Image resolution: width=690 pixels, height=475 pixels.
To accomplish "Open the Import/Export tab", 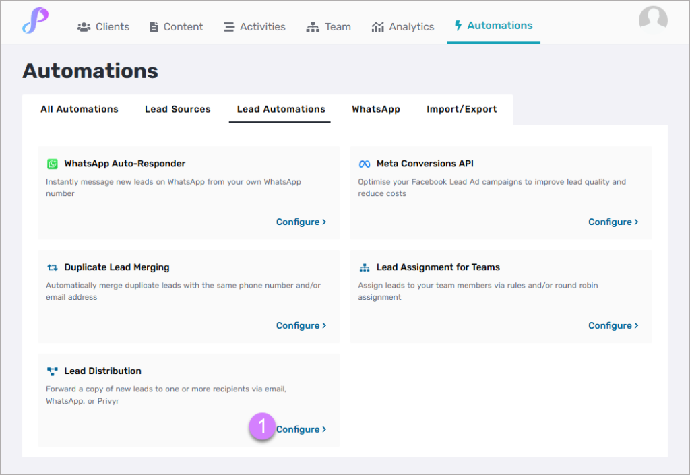I will tap(462, 109).
